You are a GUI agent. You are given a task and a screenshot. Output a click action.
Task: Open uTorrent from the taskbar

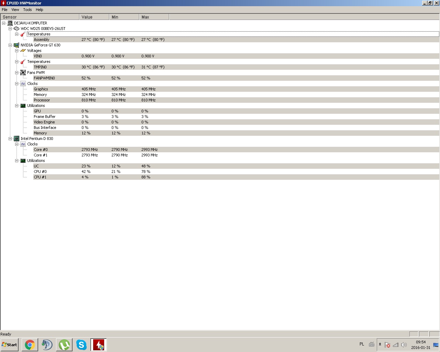64,345
